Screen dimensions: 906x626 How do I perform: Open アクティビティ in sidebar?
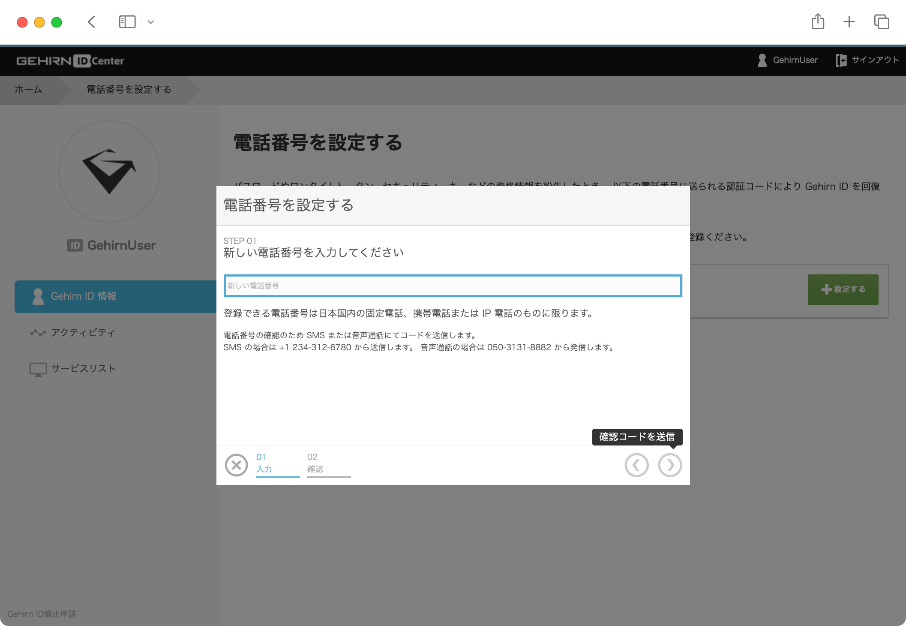point(83,333)
